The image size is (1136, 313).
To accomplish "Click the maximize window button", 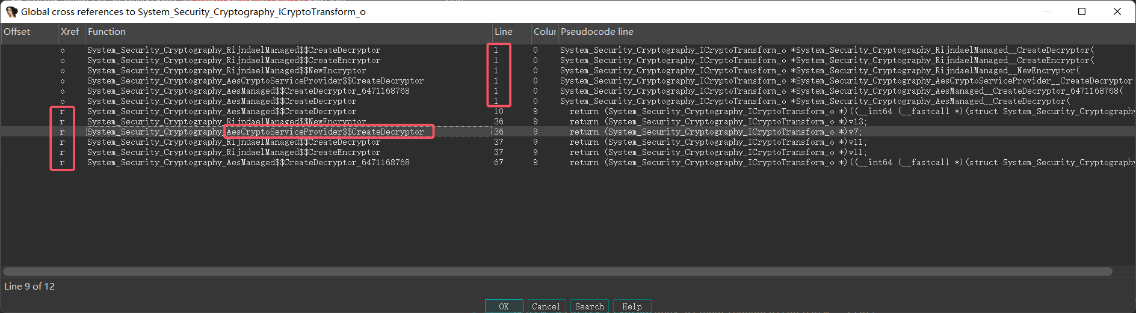I will coord(1081,11).
